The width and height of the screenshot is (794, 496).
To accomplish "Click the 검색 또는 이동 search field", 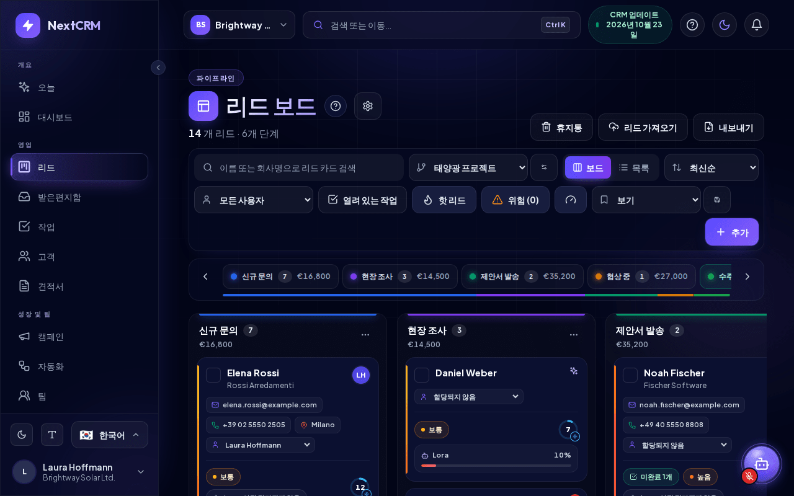I will pyautogui.click(x=441, y=25).
